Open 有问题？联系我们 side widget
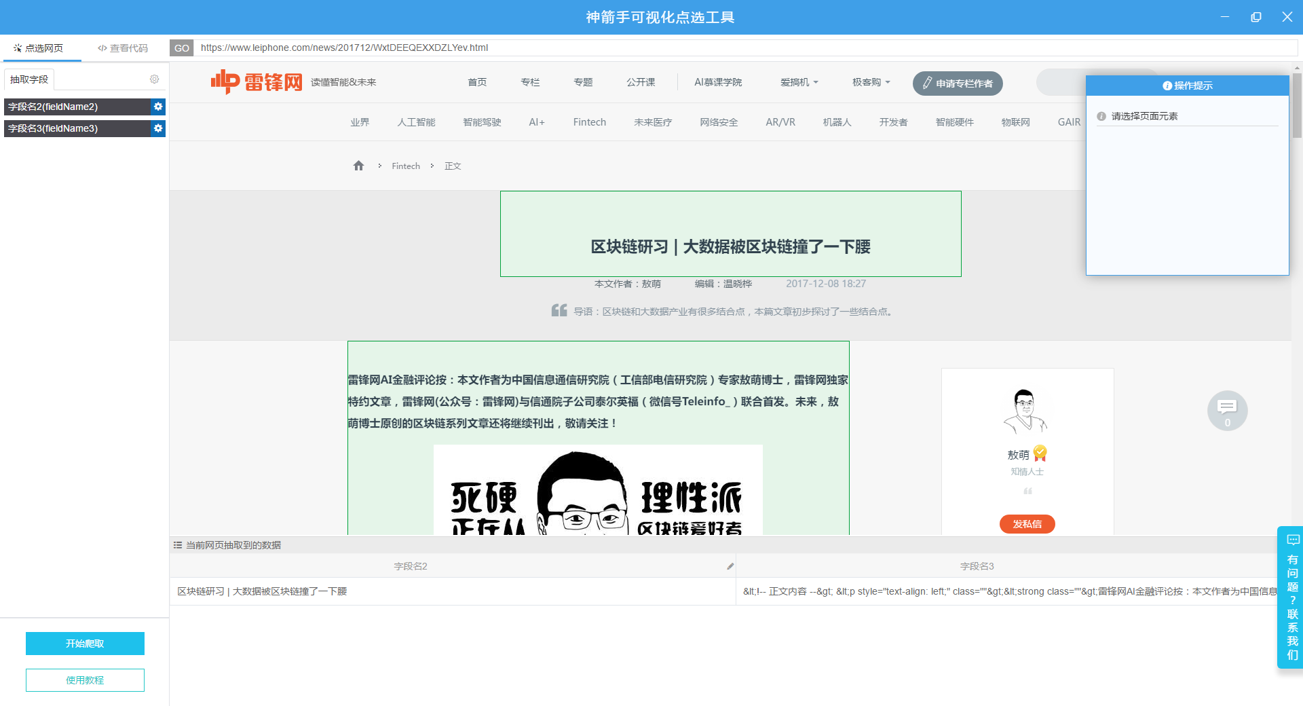 point(1291,597)
